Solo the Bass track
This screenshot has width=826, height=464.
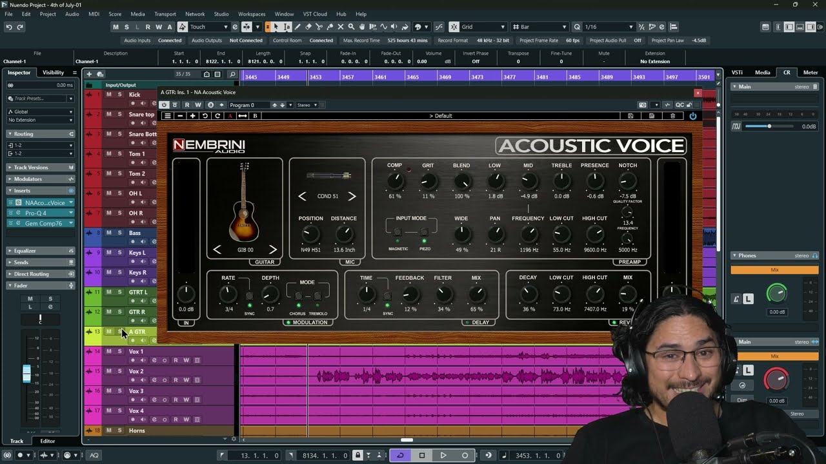coord(119,233)
